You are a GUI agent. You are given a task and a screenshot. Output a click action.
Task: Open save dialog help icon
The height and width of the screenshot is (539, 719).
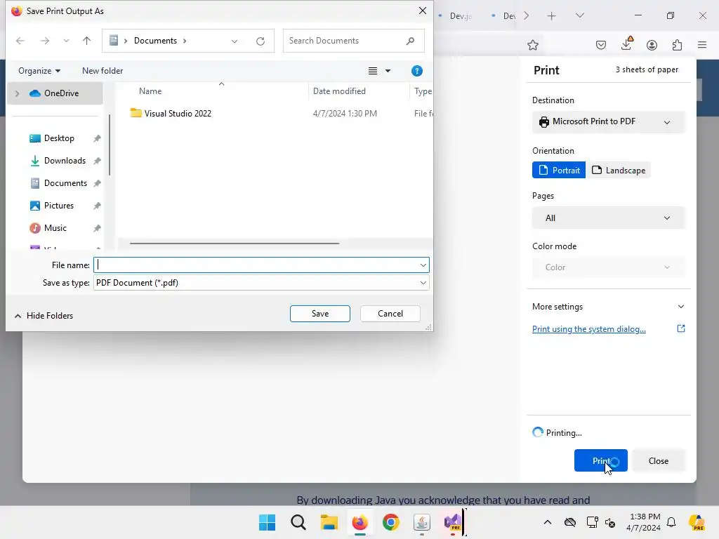(x=417, y=71)
